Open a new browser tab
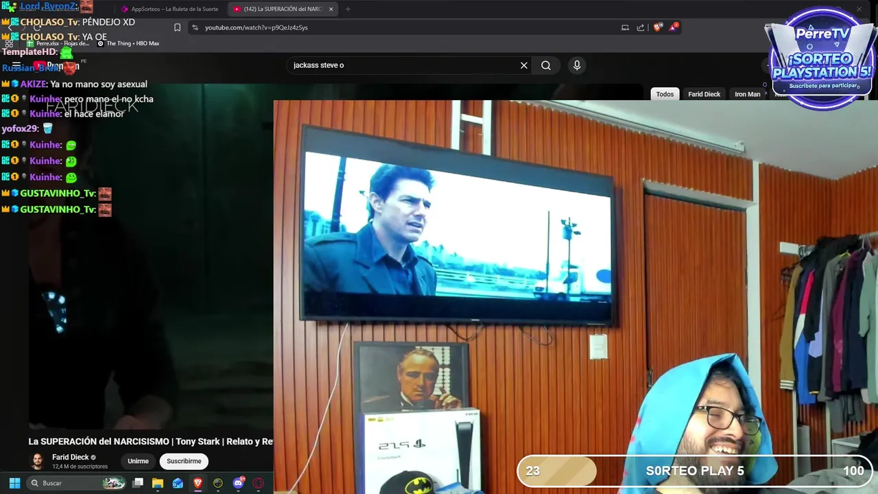This screenshot has height=494, width=878. [x=348, y=9]
